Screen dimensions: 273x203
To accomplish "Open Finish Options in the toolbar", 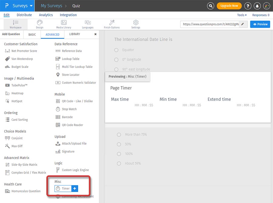I will coord(112,24).
